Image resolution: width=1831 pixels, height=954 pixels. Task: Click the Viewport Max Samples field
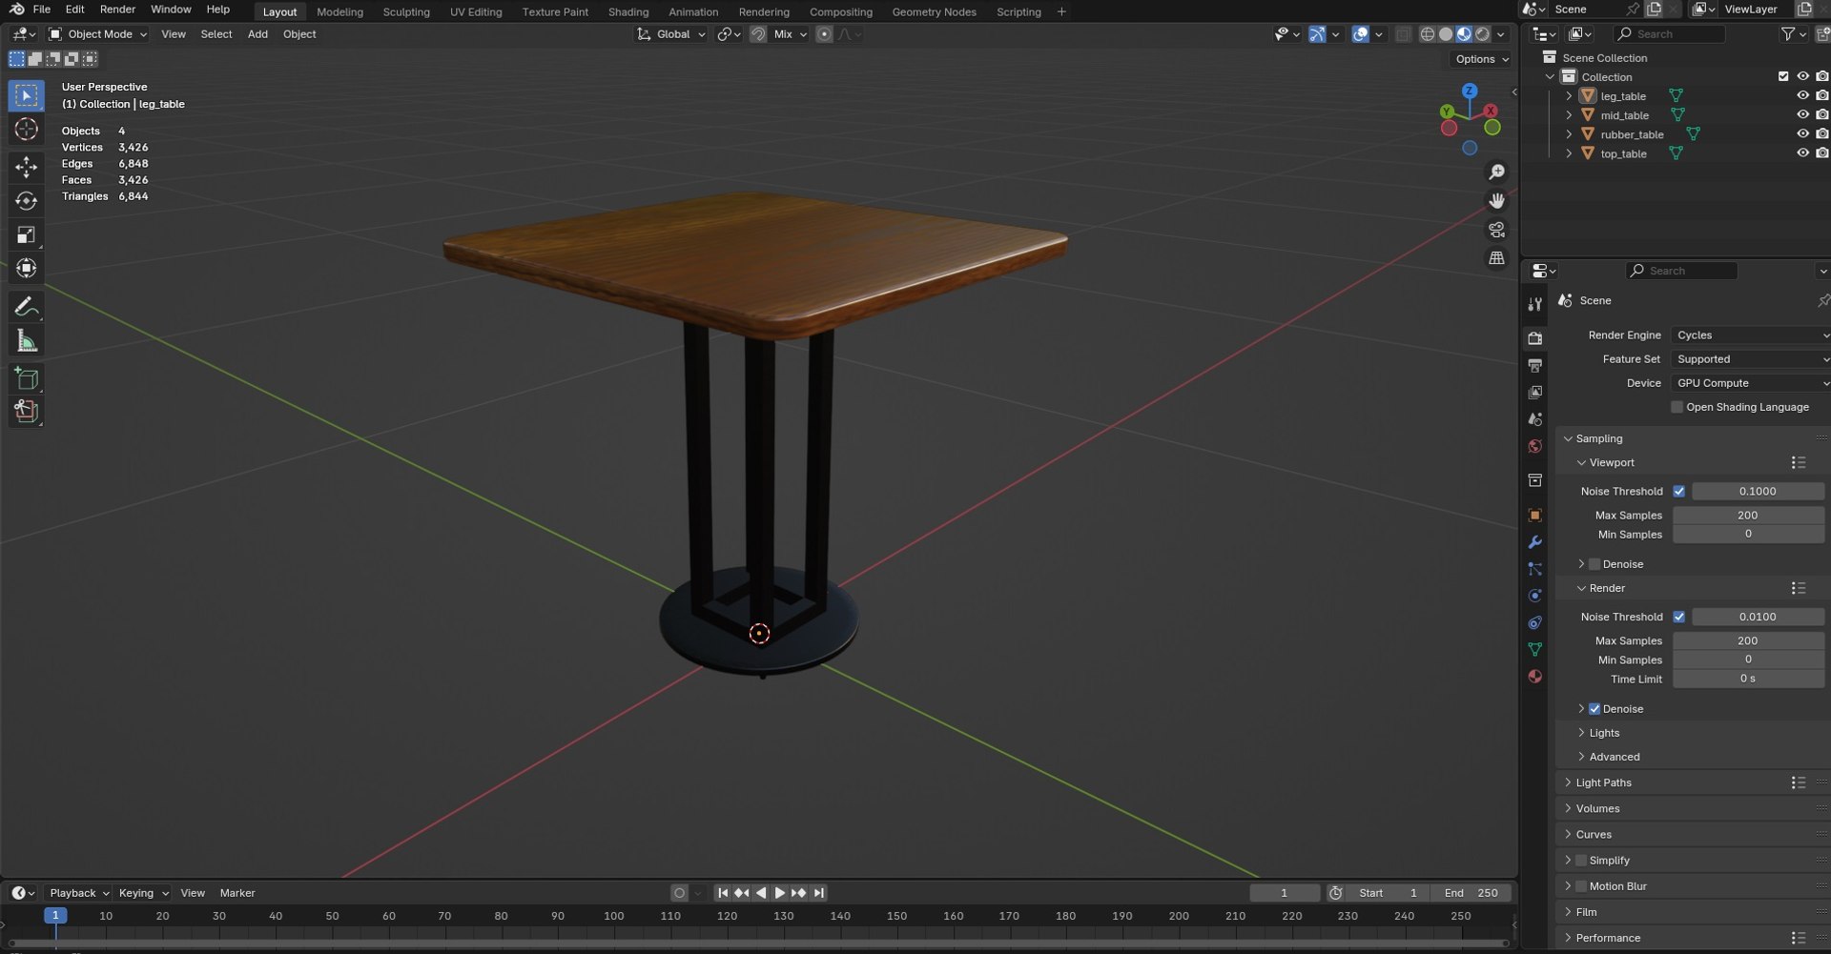point(1747,516)
